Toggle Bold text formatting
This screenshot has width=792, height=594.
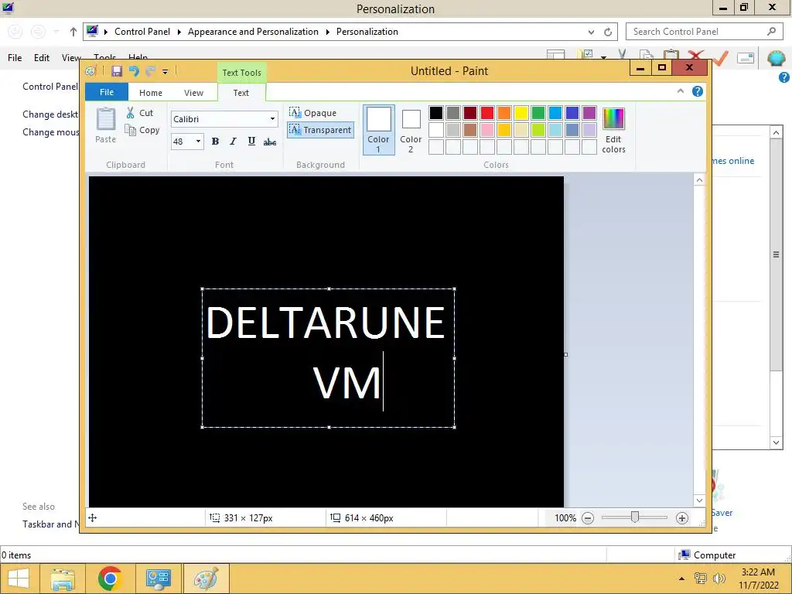pyautogui.click(x=215, y=142)
